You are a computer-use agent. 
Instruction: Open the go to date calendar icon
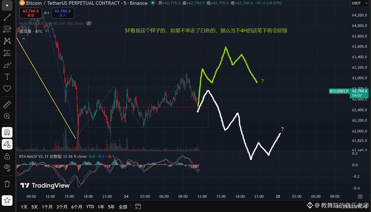138,206
